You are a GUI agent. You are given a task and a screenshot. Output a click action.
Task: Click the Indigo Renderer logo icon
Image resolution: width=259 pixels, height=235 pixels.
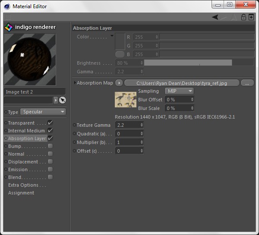tap(8, 27)
